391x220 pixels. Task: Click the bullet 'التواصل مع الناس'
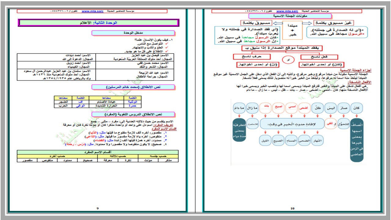(x=150, y=44)
